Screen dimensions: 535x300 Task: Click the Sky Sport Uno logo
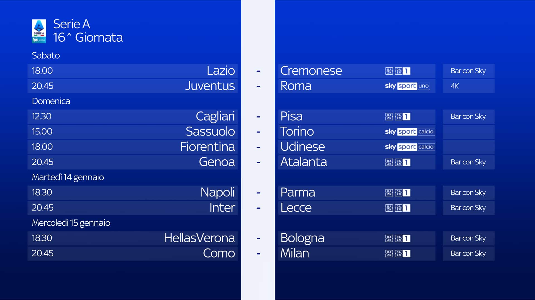click(407, 86)
